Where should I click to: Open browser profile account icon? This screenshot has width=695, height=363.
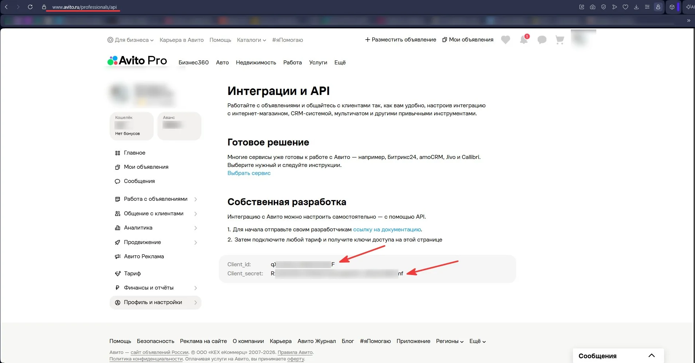(x=658, y=7)
